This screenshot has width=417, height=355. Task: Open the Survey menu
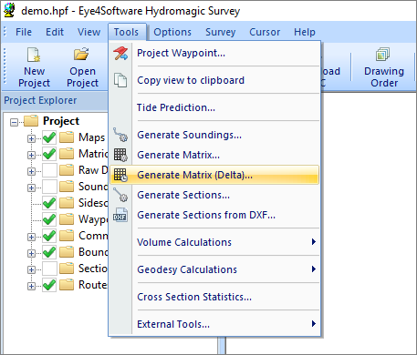[220, 32]
